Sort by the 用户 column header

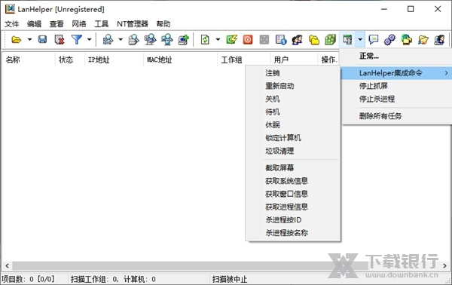pos(294,60)
